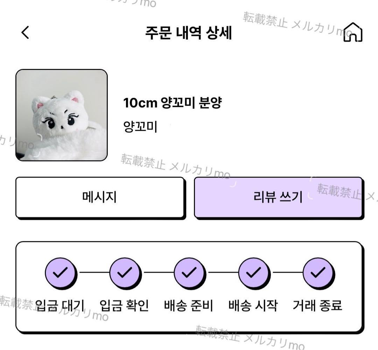Image resolution: width=378 pixels, height=350 pixels.
Task: Click the 배송 준비 step label
Action: coord(189,305)
